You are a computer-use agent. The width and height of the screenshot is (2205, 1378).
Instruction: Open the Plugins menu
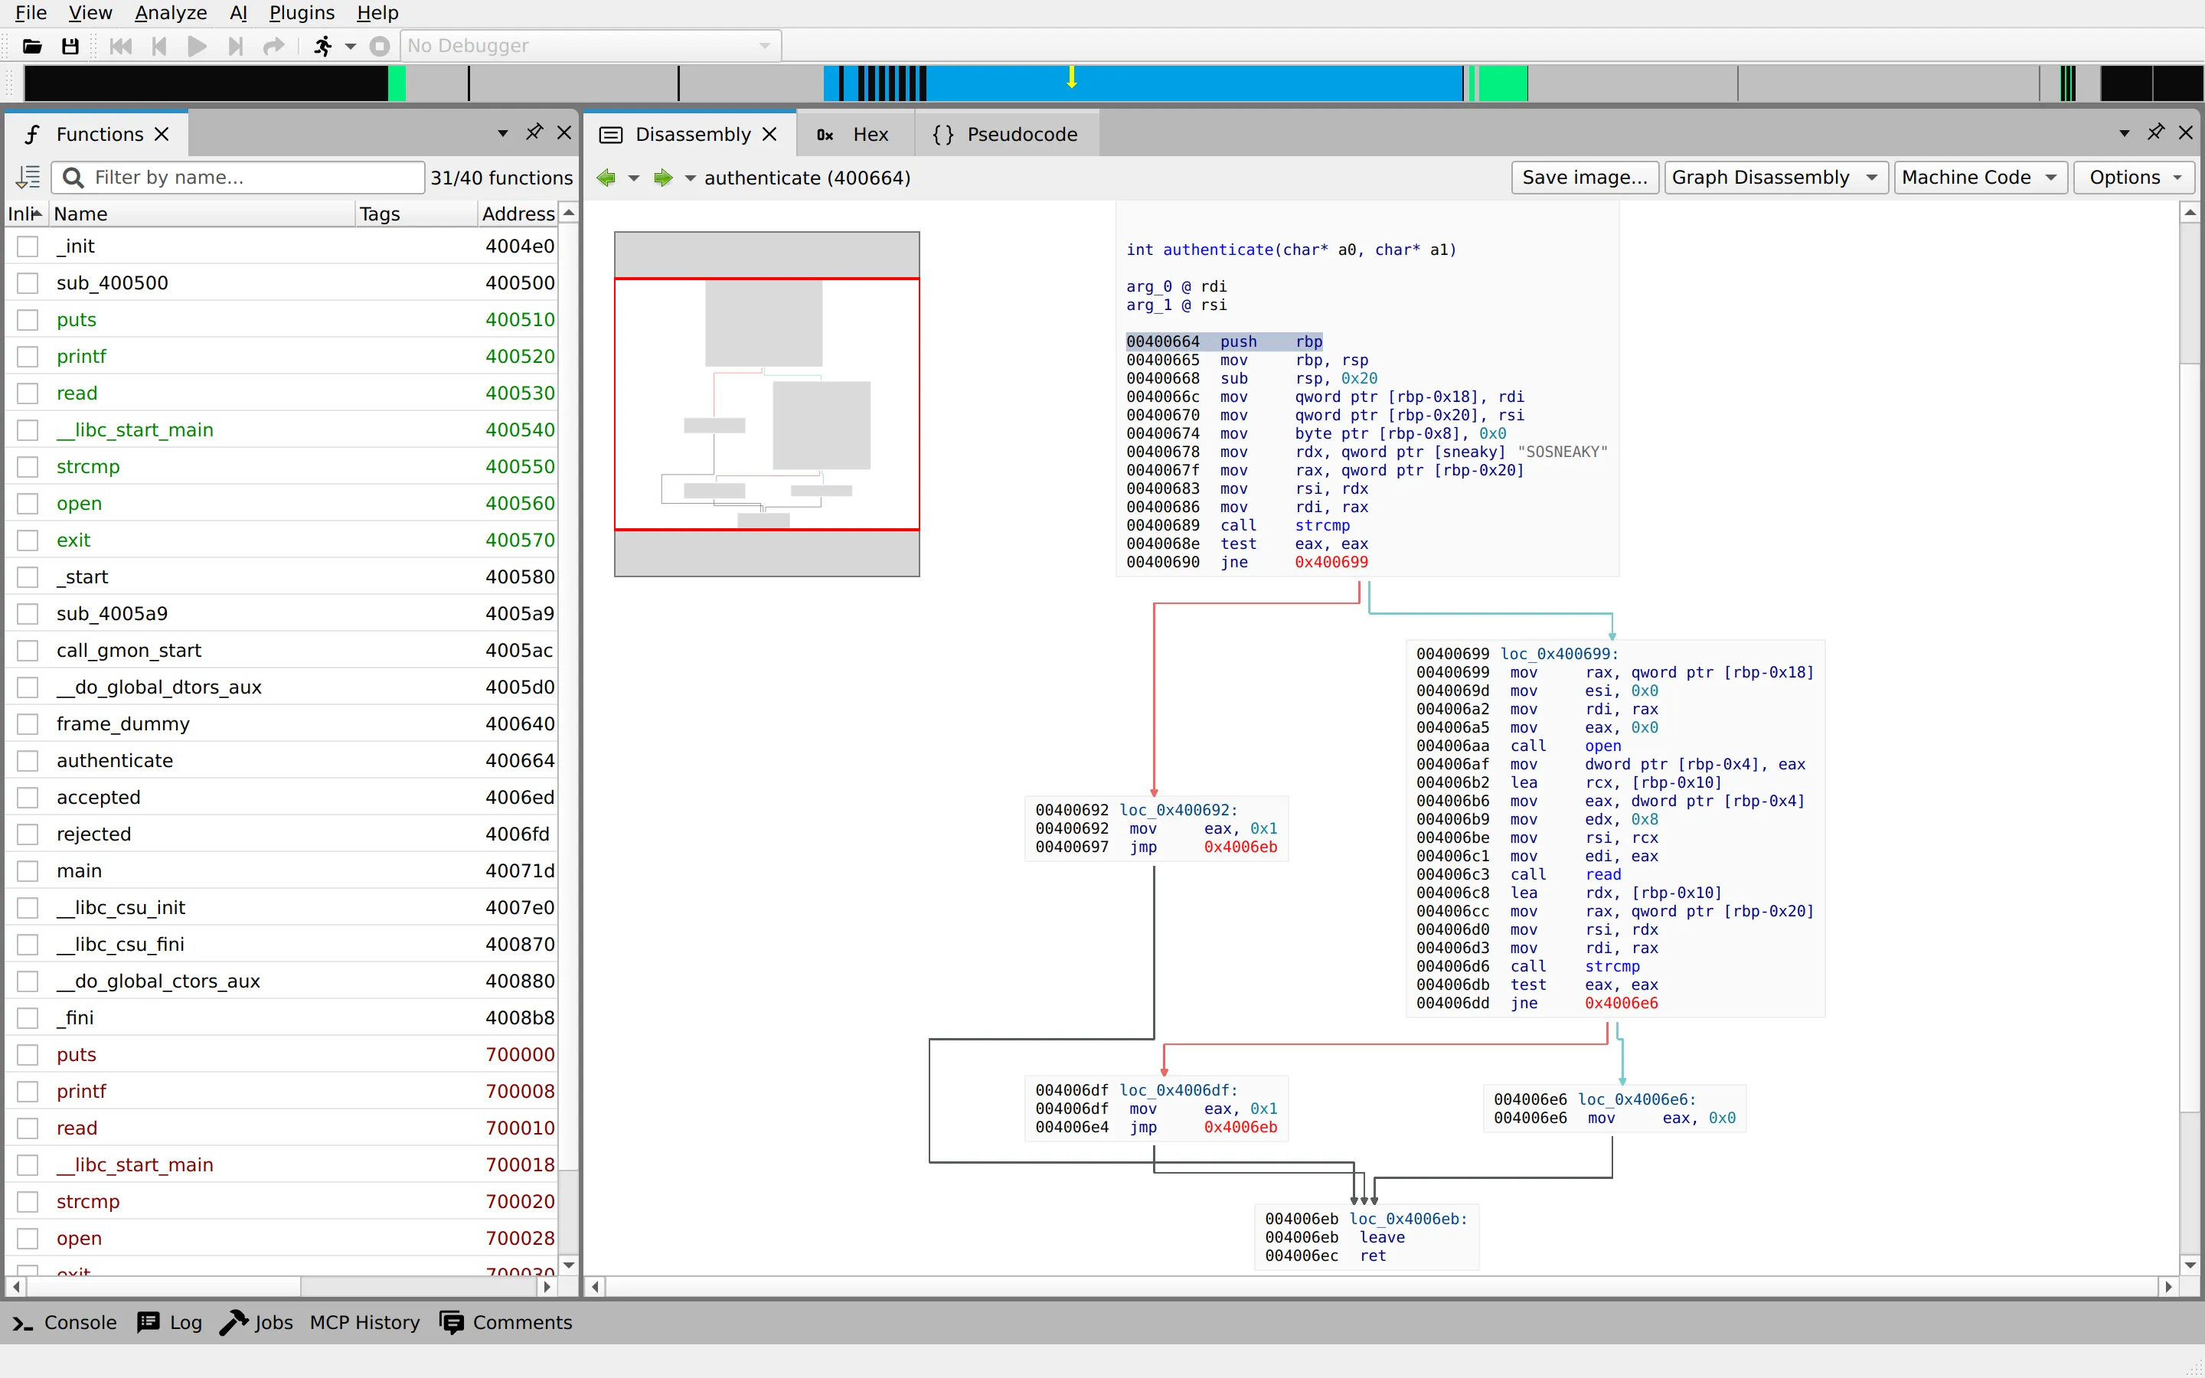tap(302, 13)
